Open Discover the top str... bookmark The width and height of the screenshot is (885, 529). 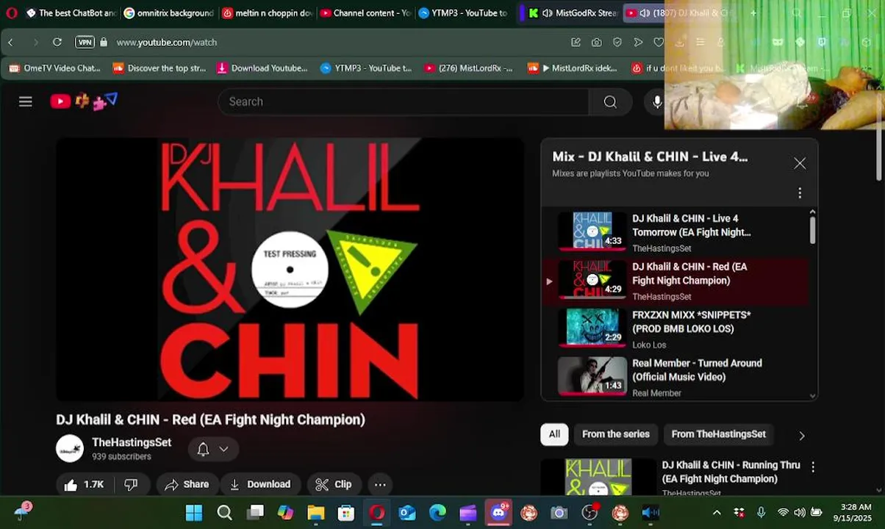160,68
